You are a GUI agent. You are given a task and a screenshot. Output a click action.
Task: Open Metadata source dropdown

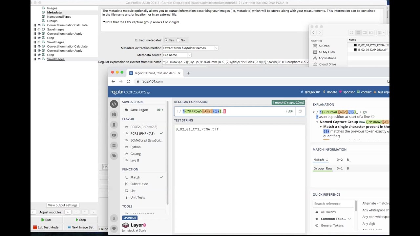click(177, 55)
